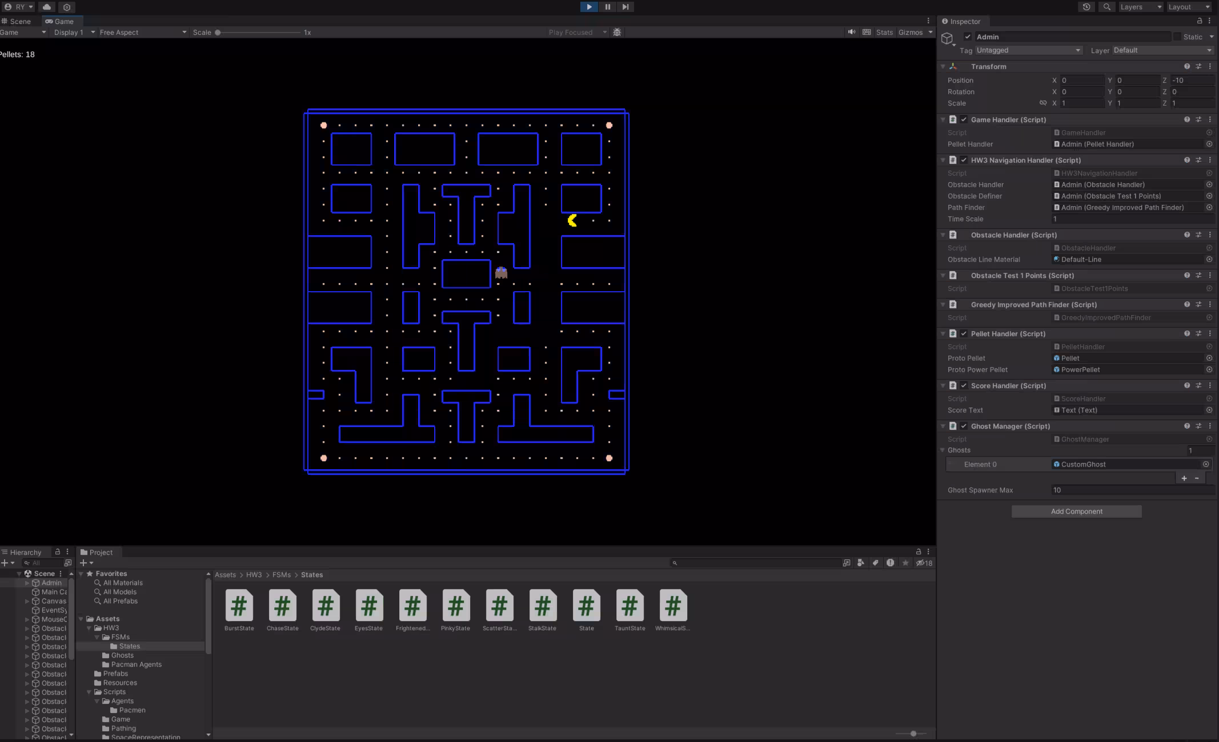Pick object for Obstacle Line Material field
The height and width of the screenshot is (742, 1219).
pos(1209,259)
